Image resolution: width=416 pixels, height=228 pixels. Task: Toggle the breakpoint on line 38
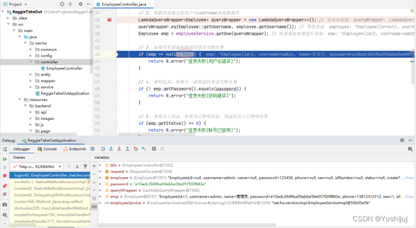click(x=109, y=19)
